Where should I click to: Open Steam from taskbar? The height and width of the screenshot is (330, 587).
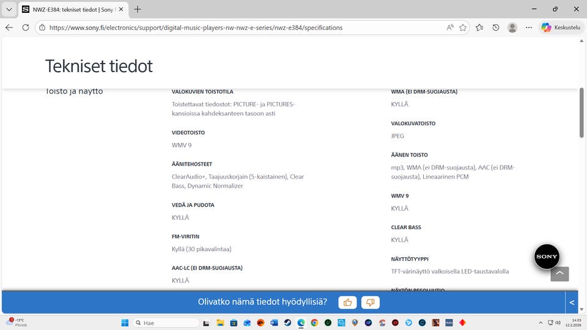coord(287,323)
